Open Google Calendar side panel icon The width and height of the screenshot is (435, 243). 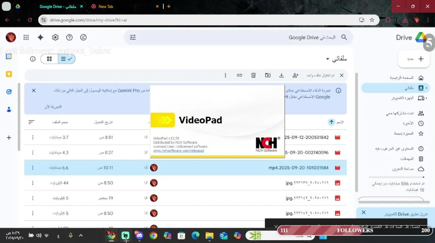pyautogui.click(x=9, y=56)
